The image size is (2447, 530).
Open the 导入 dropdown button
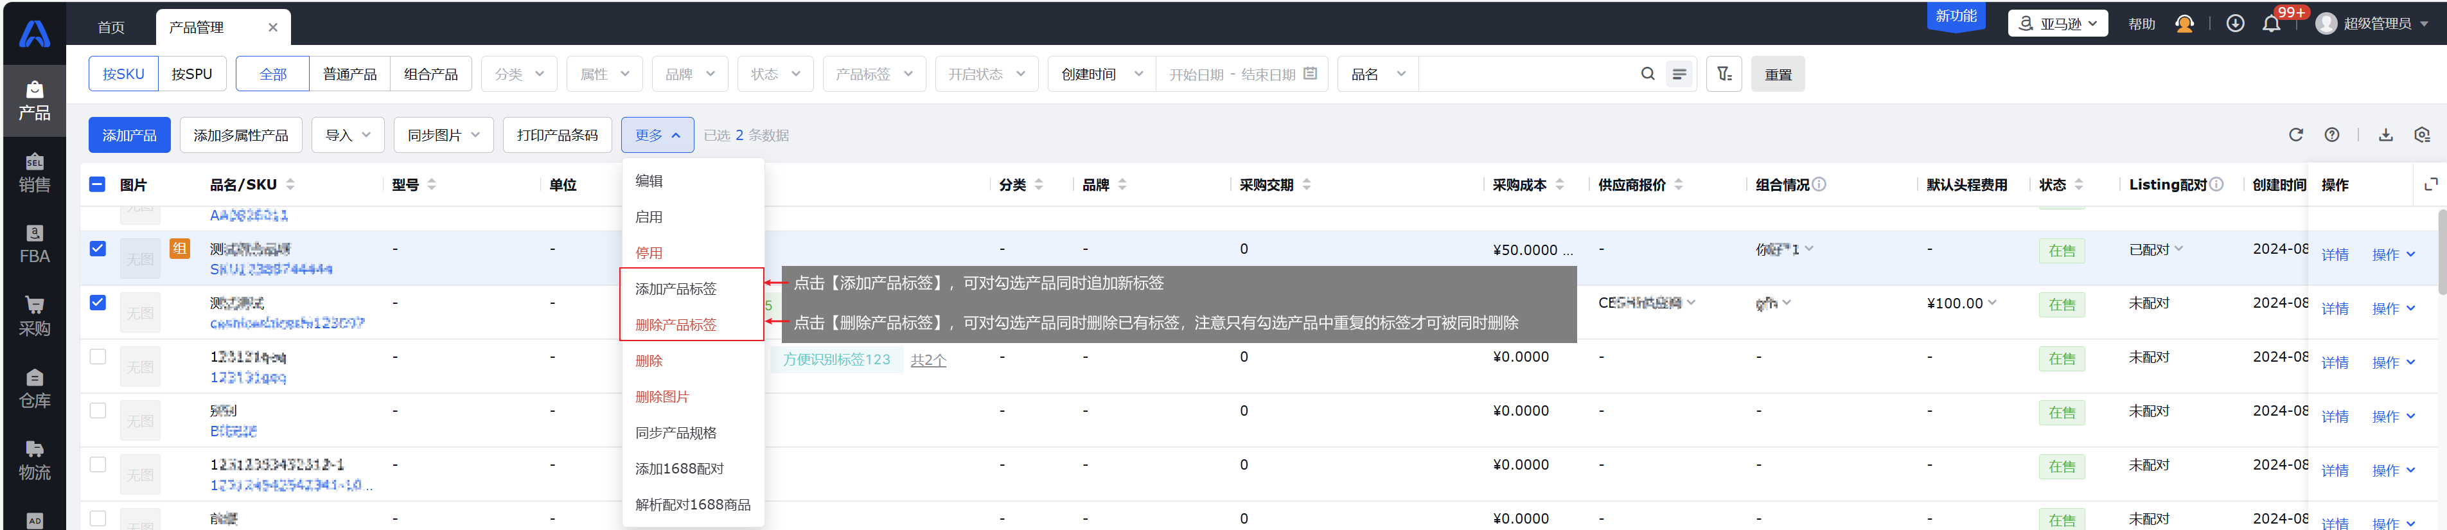point(348,135)
